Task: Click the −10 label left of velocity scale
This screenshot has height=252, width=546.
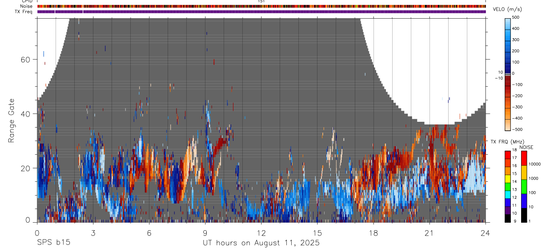Action: [x=498, y=78]
